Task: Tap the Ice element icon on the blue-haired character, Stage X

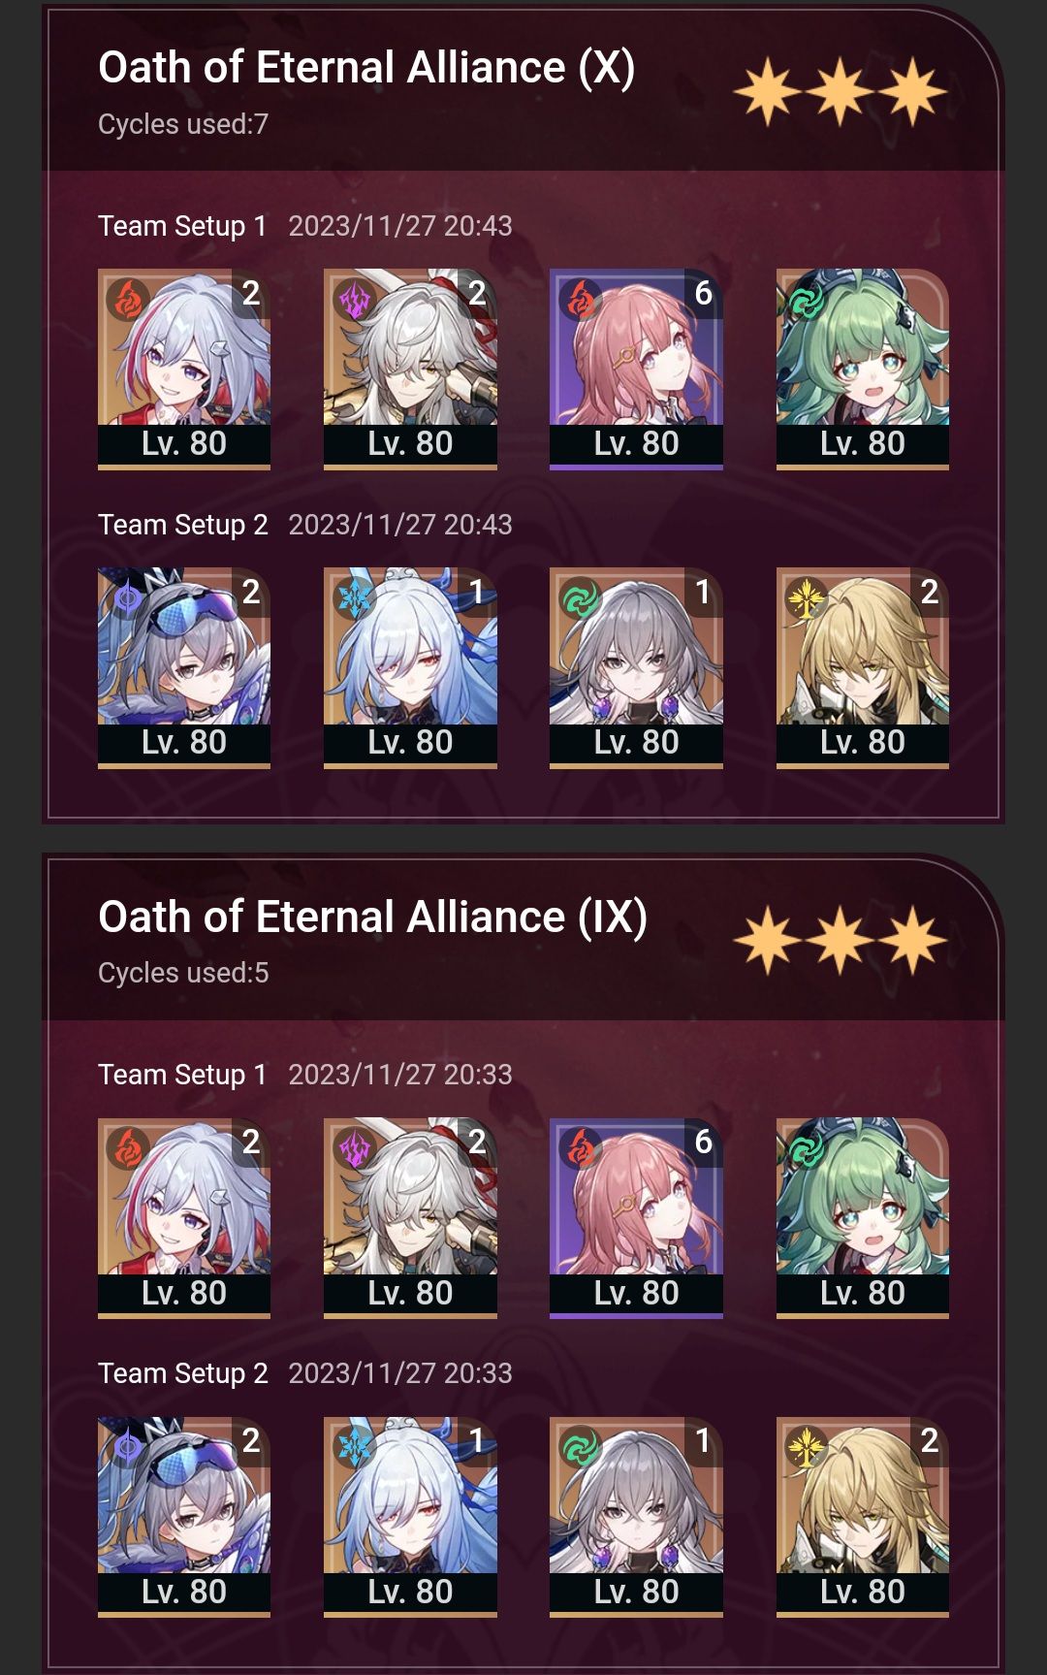Action: click(x=354, y=597)
